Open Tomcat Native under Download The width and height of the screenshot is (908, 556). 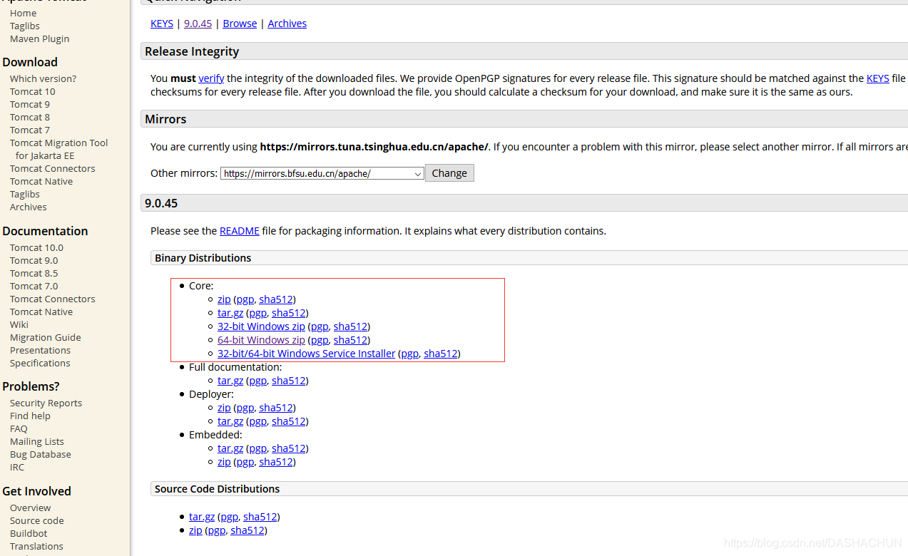coord(41,181)
